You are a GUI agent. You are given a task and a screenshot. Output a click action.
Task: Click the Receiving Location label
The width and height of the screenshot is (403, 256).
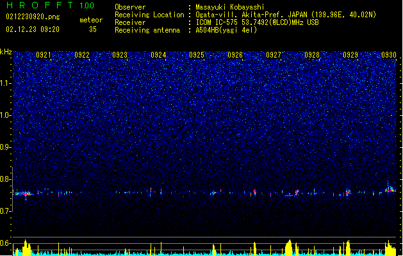pos(149,15)
